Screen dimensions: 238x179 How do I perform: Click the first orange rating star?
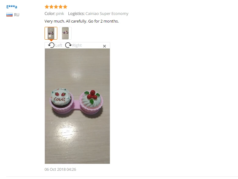pos(47,7)
